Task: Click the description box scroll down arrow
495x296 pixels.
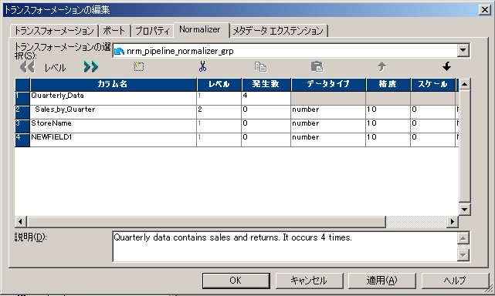Action: pyautogui.click(x=463, y=254)
